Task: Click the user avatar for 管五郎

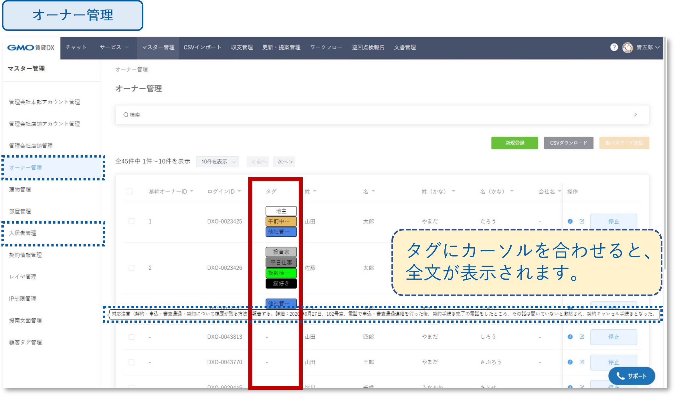Action: [628, 47]
